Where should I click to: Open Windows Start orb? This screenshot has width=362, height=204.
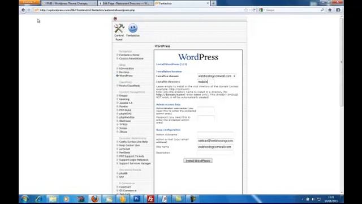[x=25, y=199]
